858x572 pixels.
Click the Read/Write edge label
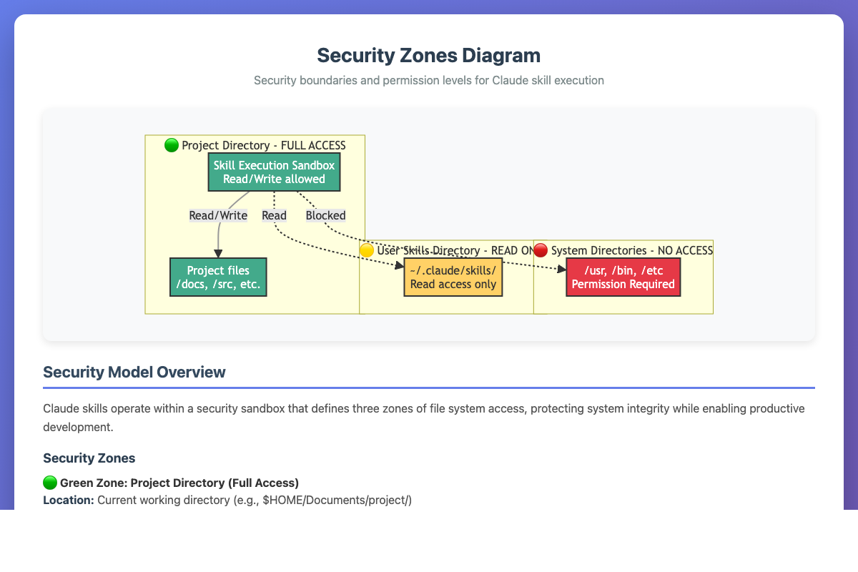tap(218, 215)
